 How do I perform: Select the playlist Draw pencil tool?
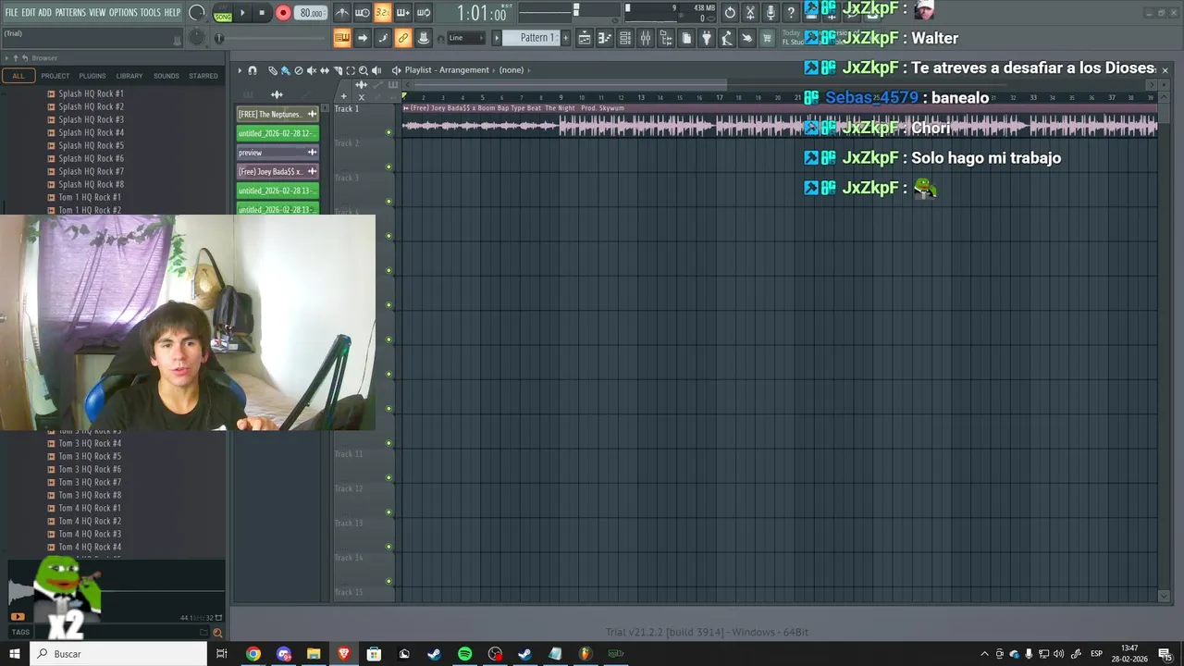coord(272,70)
